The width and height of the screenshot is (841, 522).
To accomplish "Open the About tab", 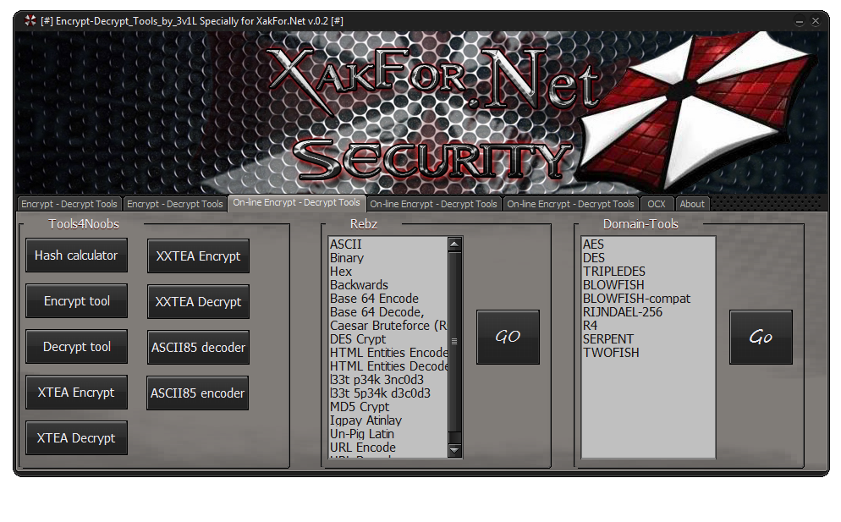I will coord(692,204).
